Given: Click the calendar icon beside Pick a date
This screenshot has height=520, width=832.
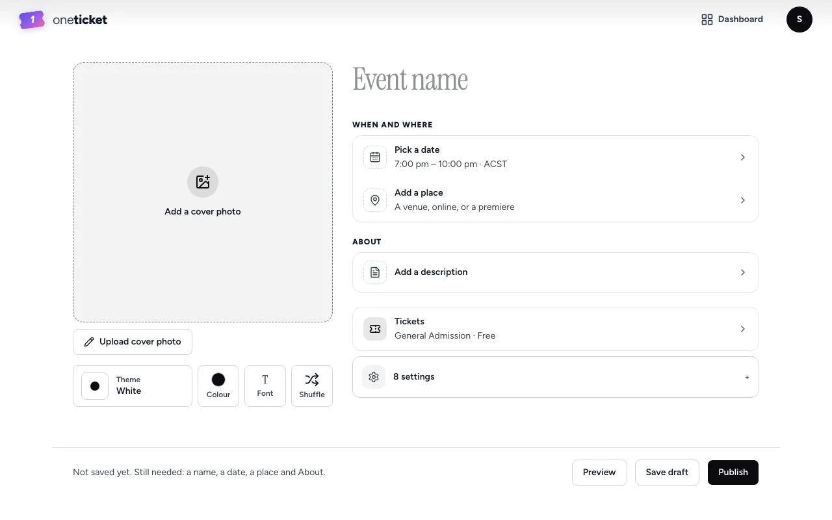Looking at the screenshot, I should 375,157.
